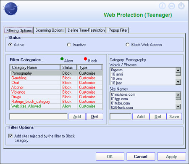This screenshot has width=189, height=164.
Task: Click down arrow of Words / Phrases scrollbar
Action: pos(178,82)
